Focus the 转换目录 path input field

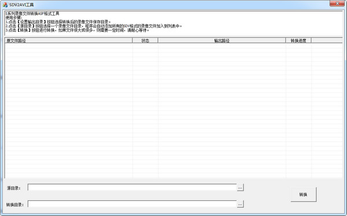(x=132, y=204)
